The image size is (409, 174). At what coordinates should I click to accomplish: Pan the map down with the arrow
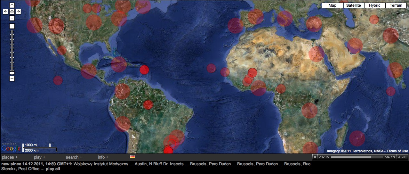click(x=12, y=18)
